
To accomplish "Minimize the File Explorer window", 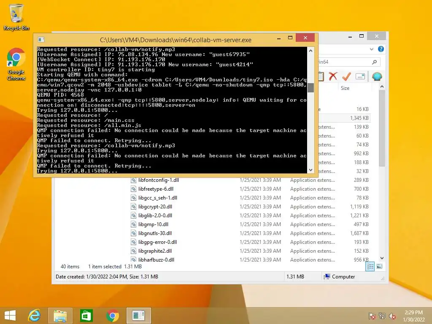I will pyautogui.click(x=350, y=36).
